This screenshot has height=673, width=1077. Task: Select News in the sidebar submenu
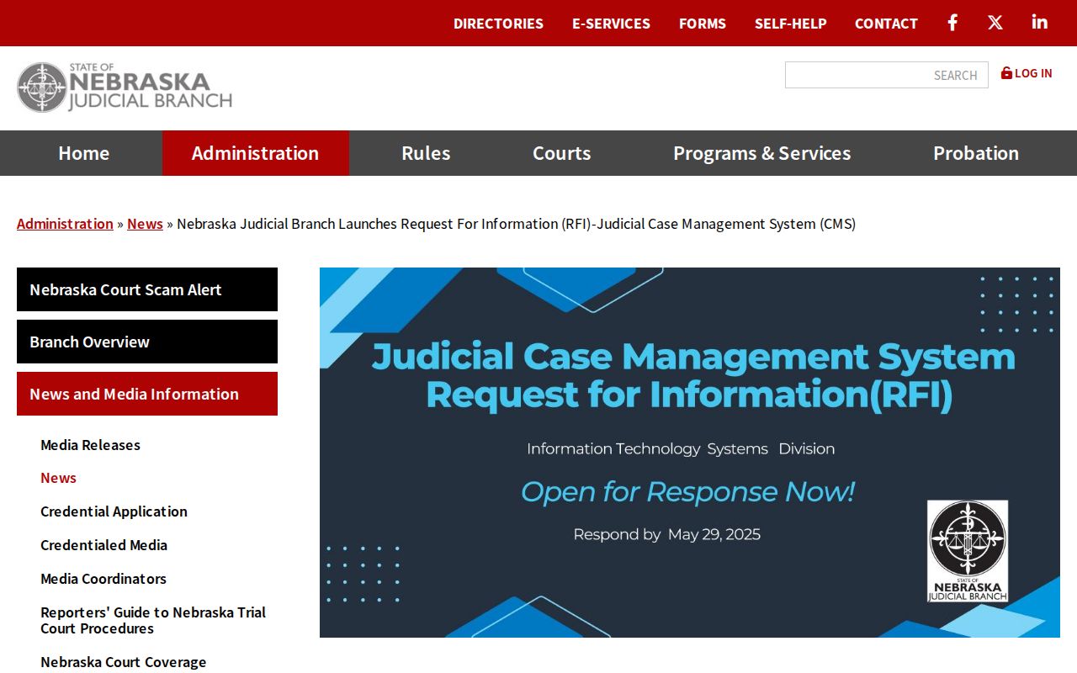click(x=58, y=478)
